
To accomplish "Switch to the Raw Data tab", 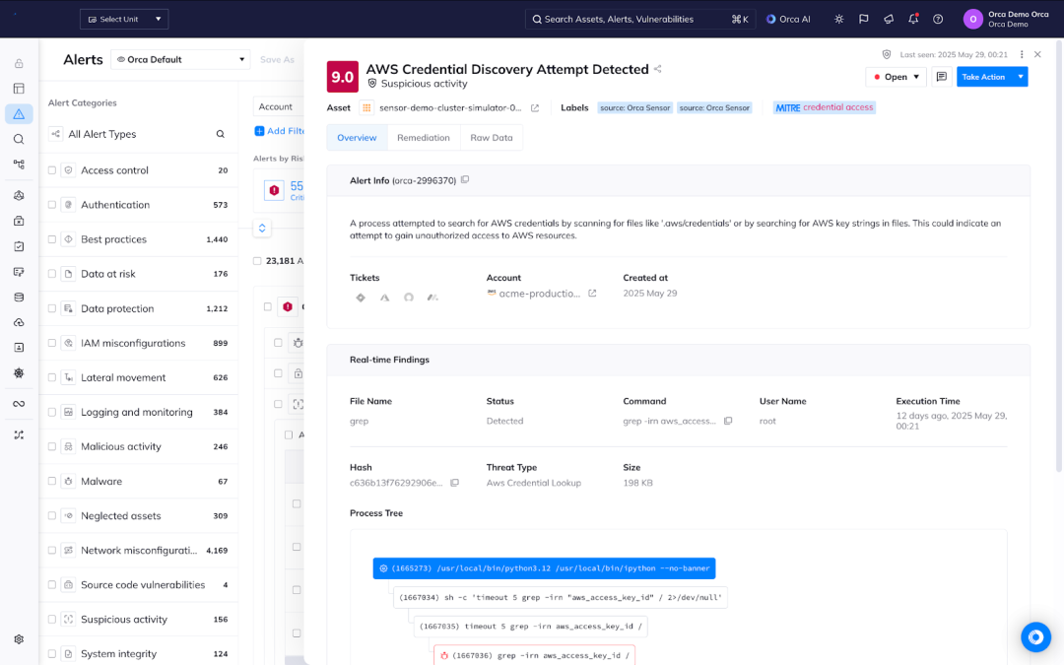I will pos(492,138).
